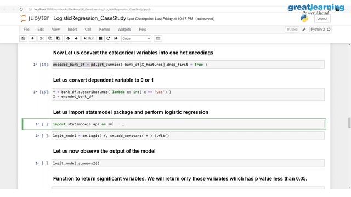Open the Widgets menu
Screen dimensions: 351x197
pyautogui.click(x=124, y=29)
